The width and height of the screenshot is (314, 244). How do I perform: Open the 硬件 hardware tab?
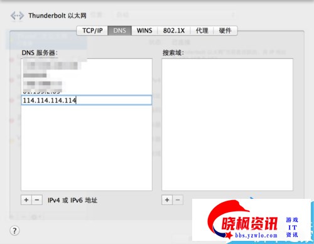coord(225,31)
